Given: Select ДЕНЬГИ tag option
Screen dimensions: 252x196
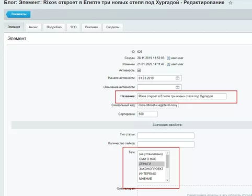Looking at the screenshot, I should click(x=151, y=164).
